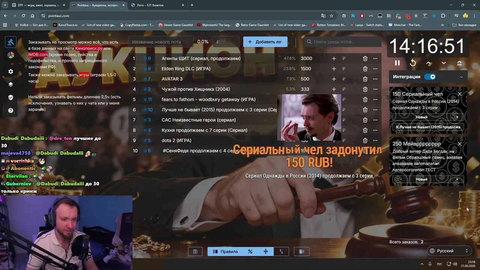The width and height of the screenshot is (480, 270).
Task: Open the taskbar clock showing 23:18
Action: point(468,264)
